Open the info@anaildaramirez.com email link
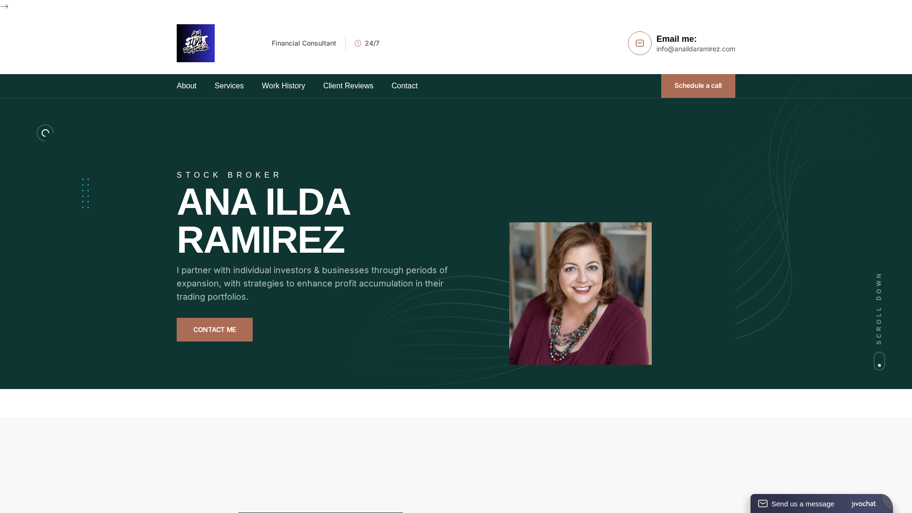Viewport: 912px width, 513px height. [x=695, y=49]
